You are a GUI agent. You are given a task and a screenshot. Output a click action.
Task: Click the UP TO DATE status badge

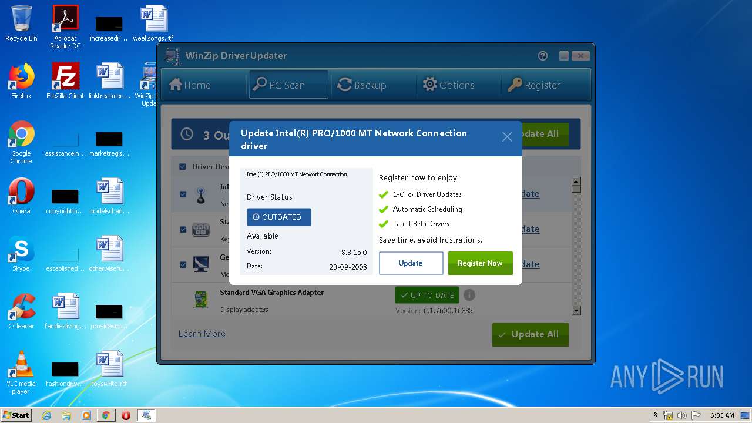[427, 295]
